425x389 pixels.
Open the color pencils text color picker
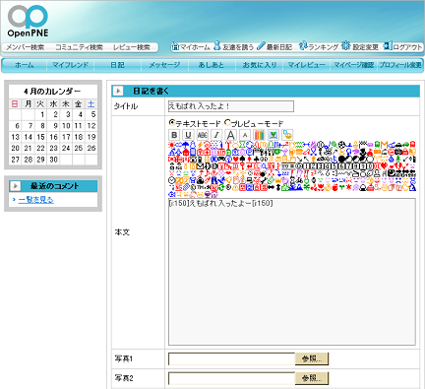tap(259, 135)
